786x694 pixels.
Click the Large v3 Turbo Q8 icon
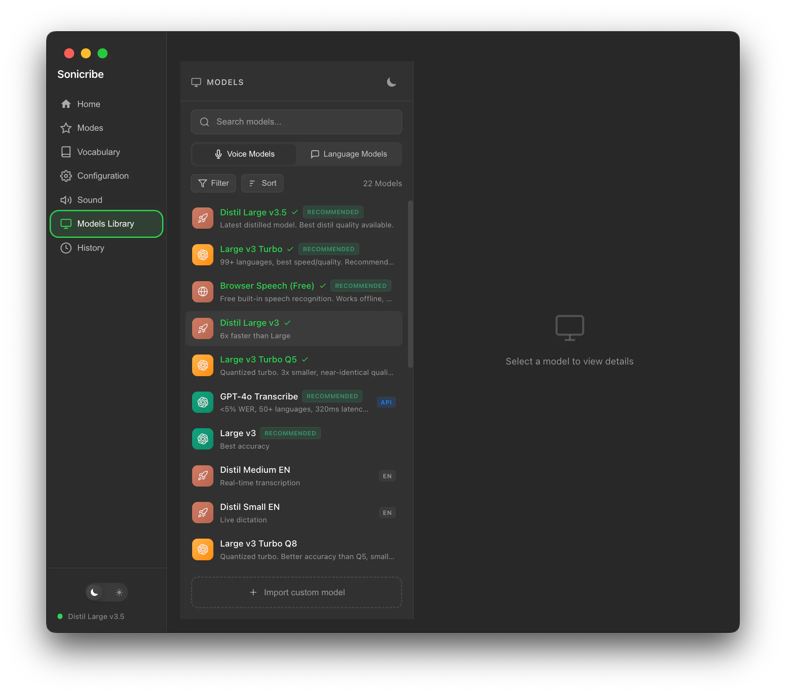pos(203,549)
